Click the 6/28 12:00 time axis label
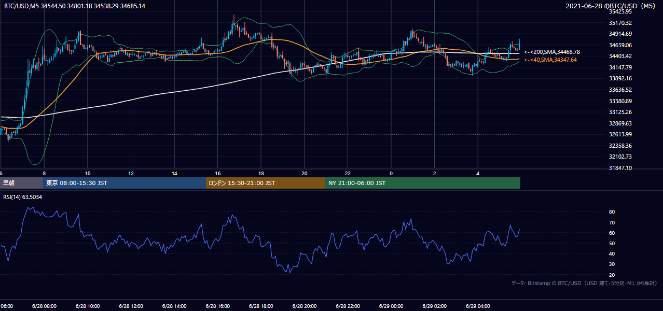 [x=130, y=306]
